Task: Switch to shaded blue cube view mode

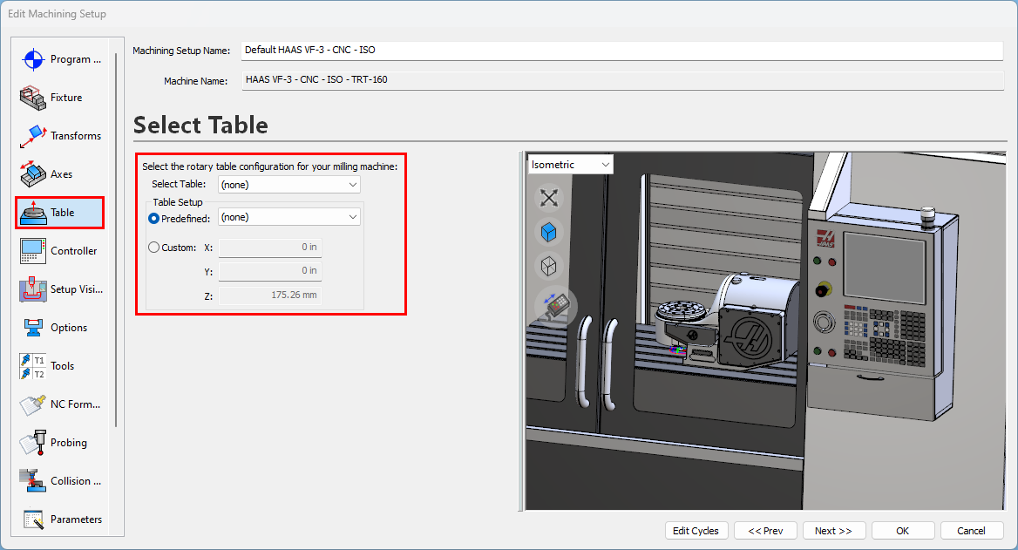Action: pyautogui.click(x=549, y=232)
